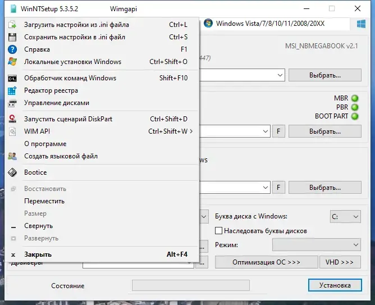
Task: Choose Переместить in system menu
Action: coord(102,201)
